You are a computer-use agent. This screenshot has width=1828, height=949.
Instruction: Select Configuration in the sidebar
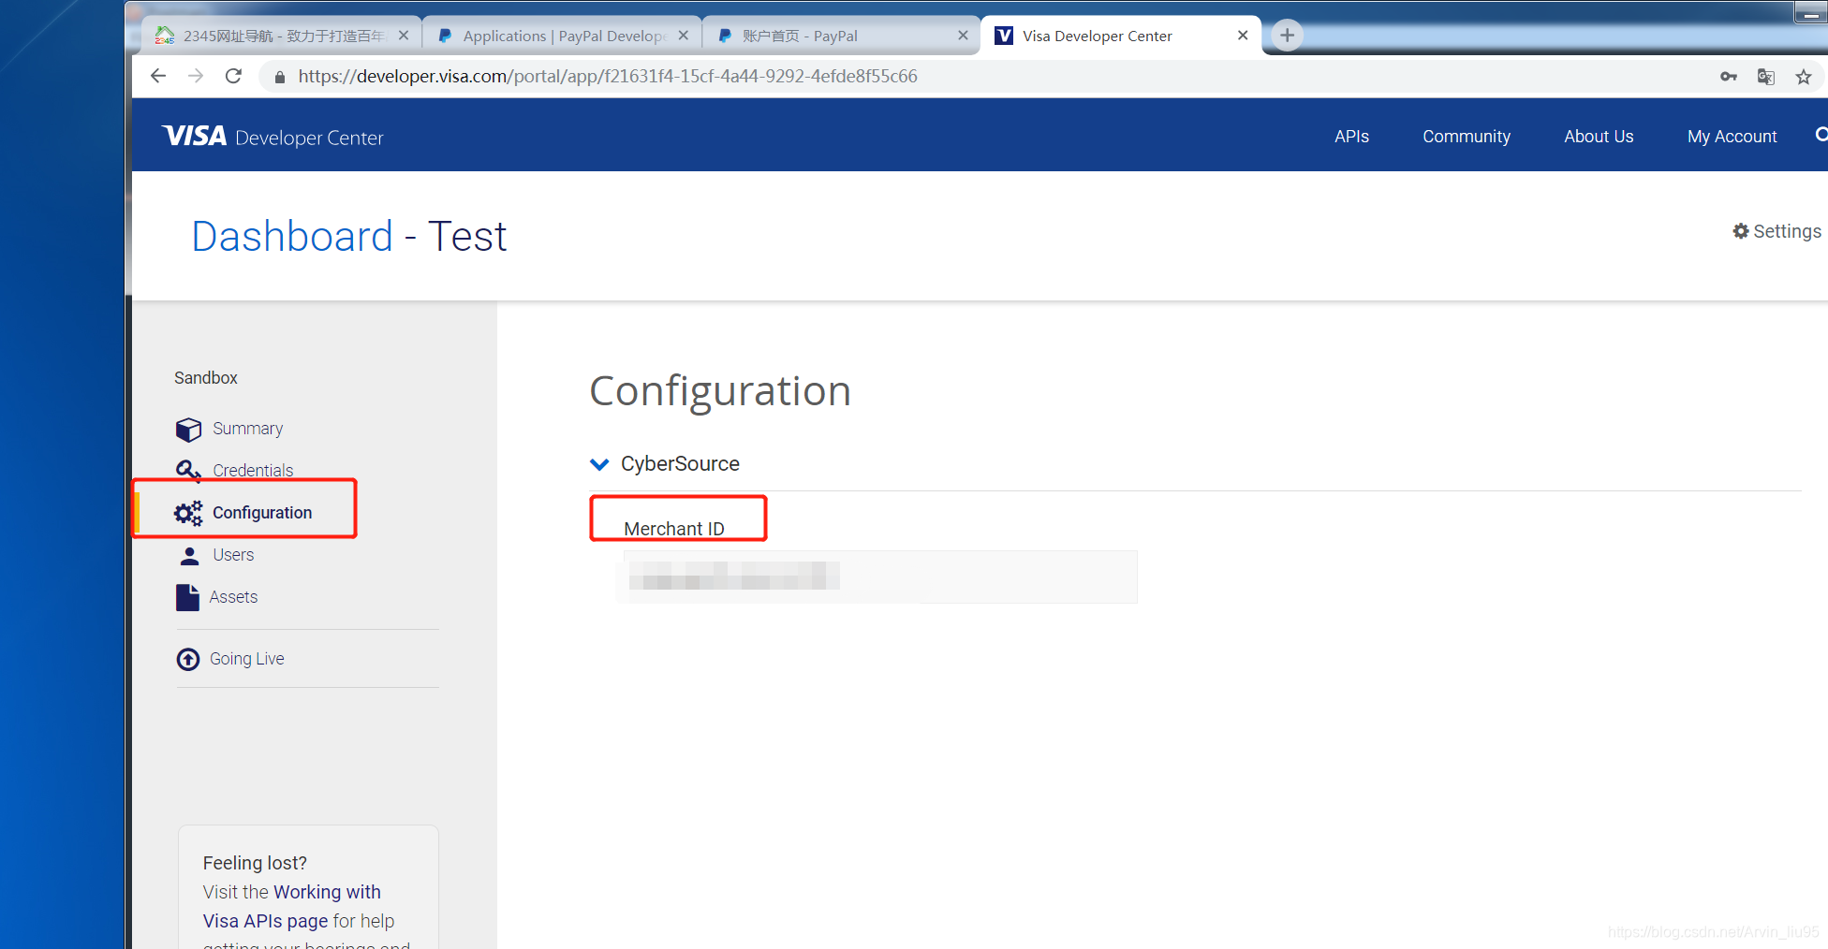pos(262,513)
